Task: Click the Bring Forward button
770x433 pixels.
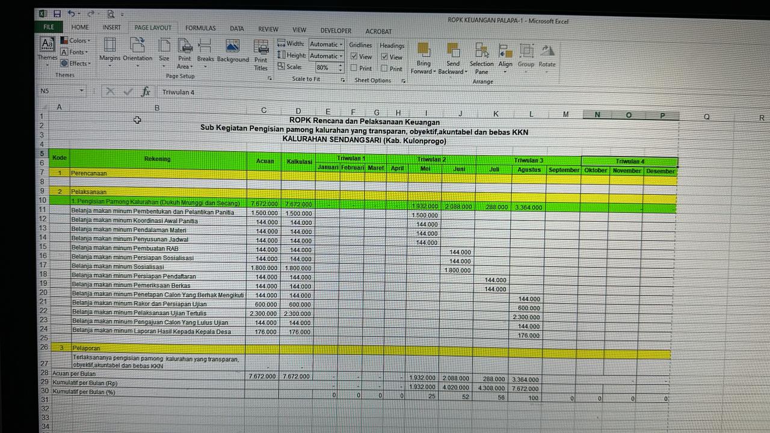Action: coord(423,57)
